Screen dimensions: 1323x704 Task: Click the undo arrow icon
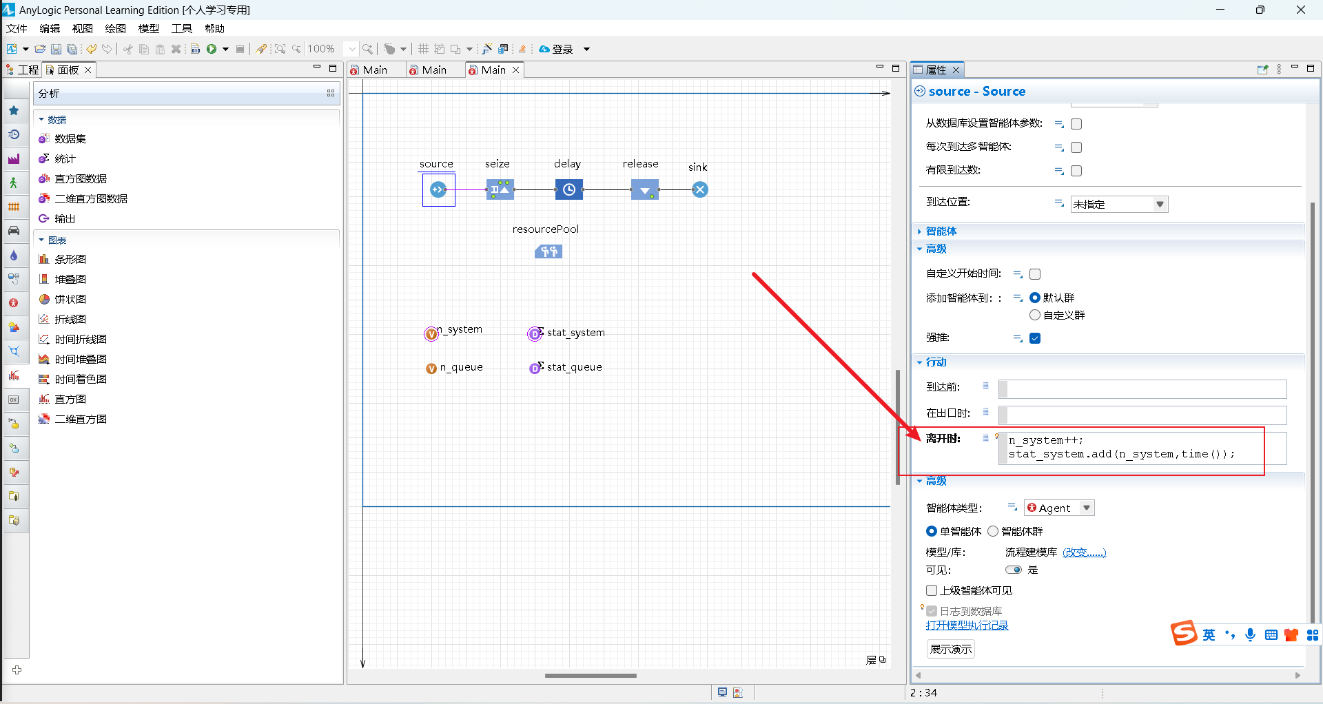tap(91, 49)
